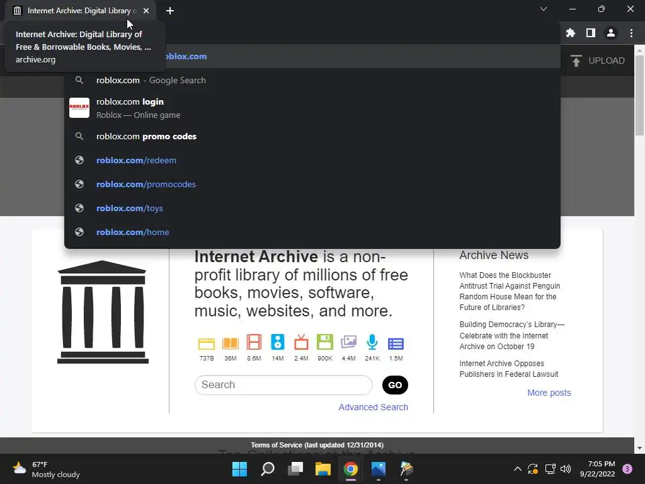Image resolution: width=645 pixels, height=484 pixels.
Task: Click the page vertical scrollbar thumb
Action: click(639, 96)
